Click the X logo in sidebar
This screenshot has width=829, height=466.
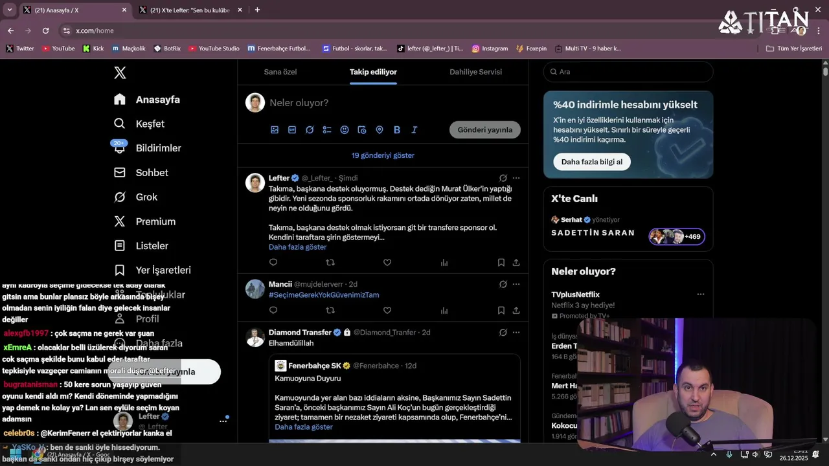pos(120,73)
